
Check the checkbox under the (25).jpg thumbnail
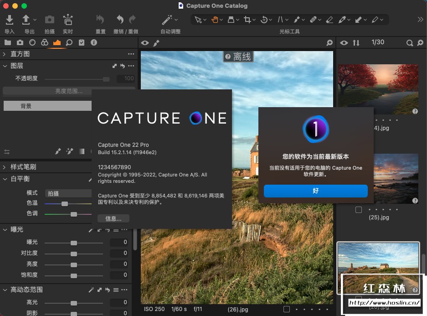pyautogui.click(x=359, y=210)
